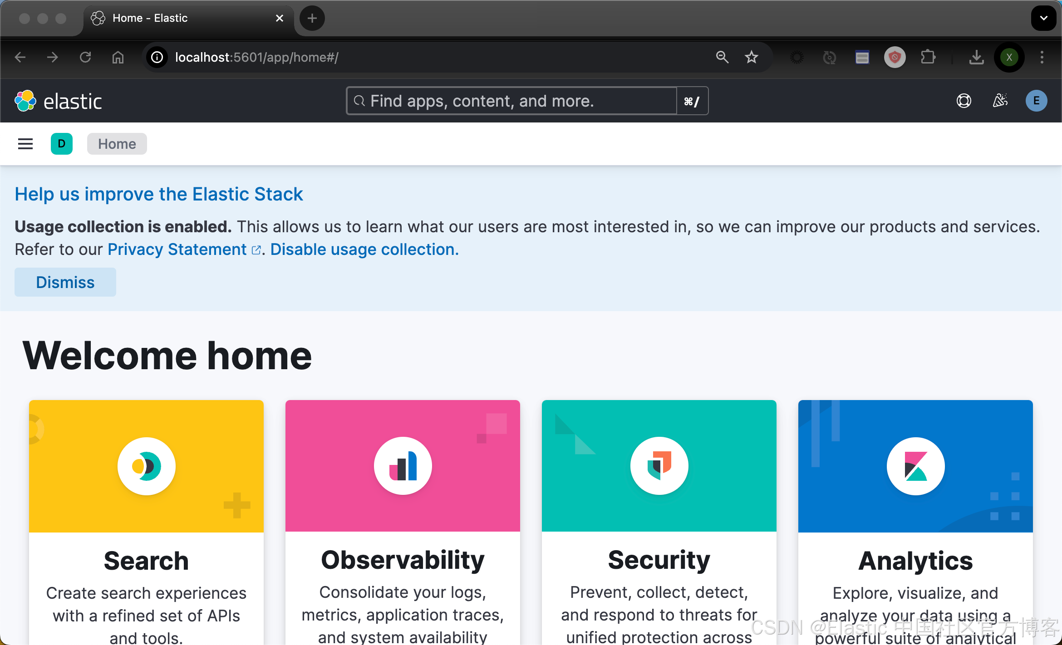Open the browser home page button
Image resolution: width=1062 pixels, height=645 pixels.
118,57
